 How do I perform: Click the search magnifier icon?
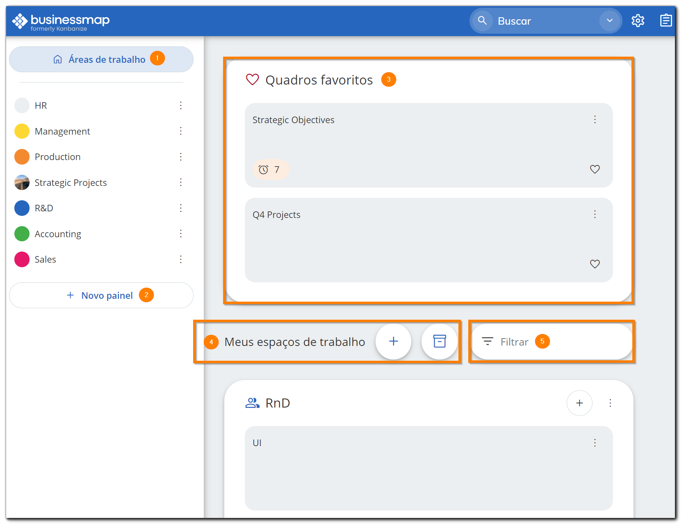coord(482,21)
